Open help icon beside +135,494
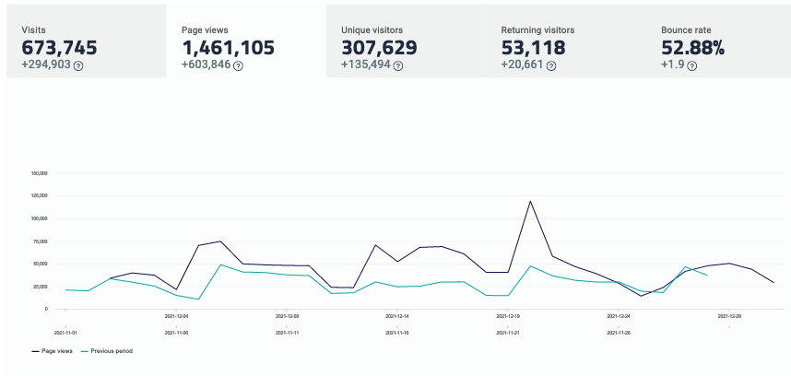 tap(398, 65)
